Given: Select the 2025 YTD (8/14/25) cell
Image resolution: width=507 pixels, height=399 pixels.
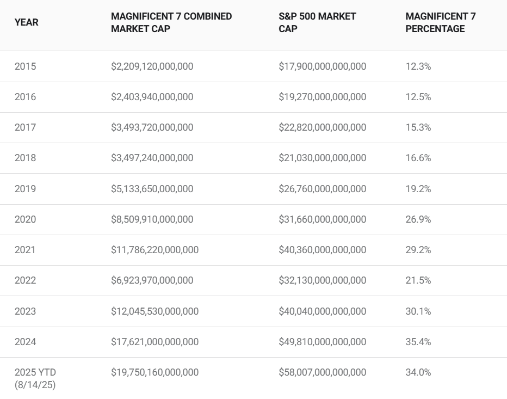Looking at the screenshot, I should pos(35,378).
